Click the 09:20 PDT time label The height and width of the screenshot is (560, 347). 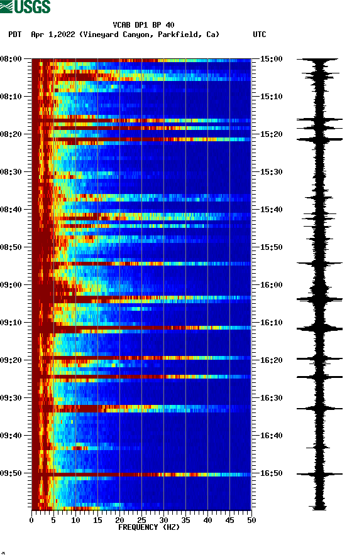click(11, 360)
